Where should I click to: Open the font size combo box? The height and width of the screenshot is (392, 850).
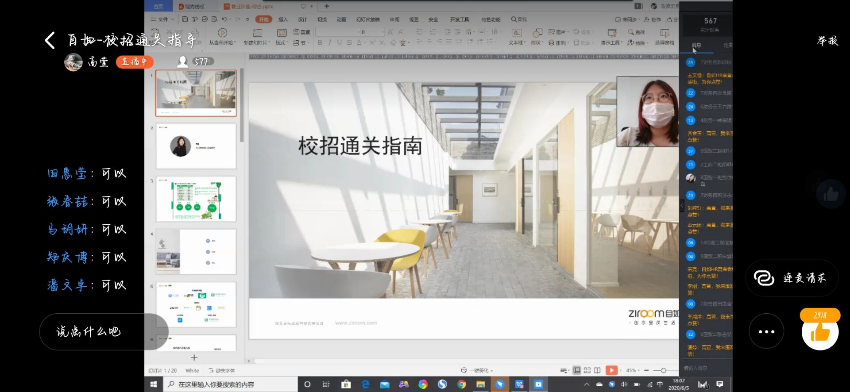(373, 32)
